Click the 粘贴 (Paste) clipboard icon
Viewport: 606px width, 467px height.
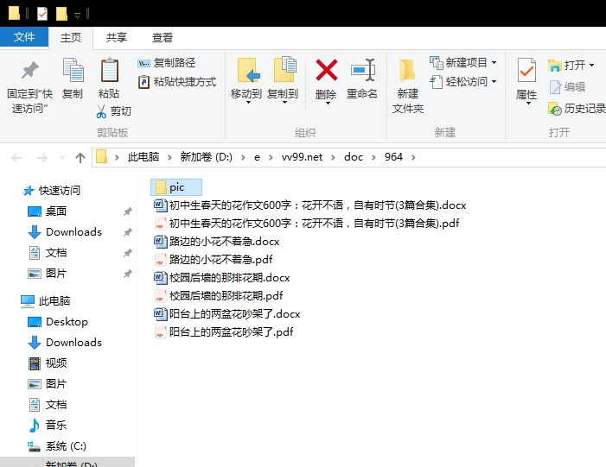click(x=109, y=70)
